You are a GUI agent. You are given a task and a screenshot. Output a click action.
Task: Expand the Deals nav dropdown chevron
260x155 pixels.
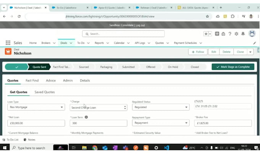pos(71,43)
